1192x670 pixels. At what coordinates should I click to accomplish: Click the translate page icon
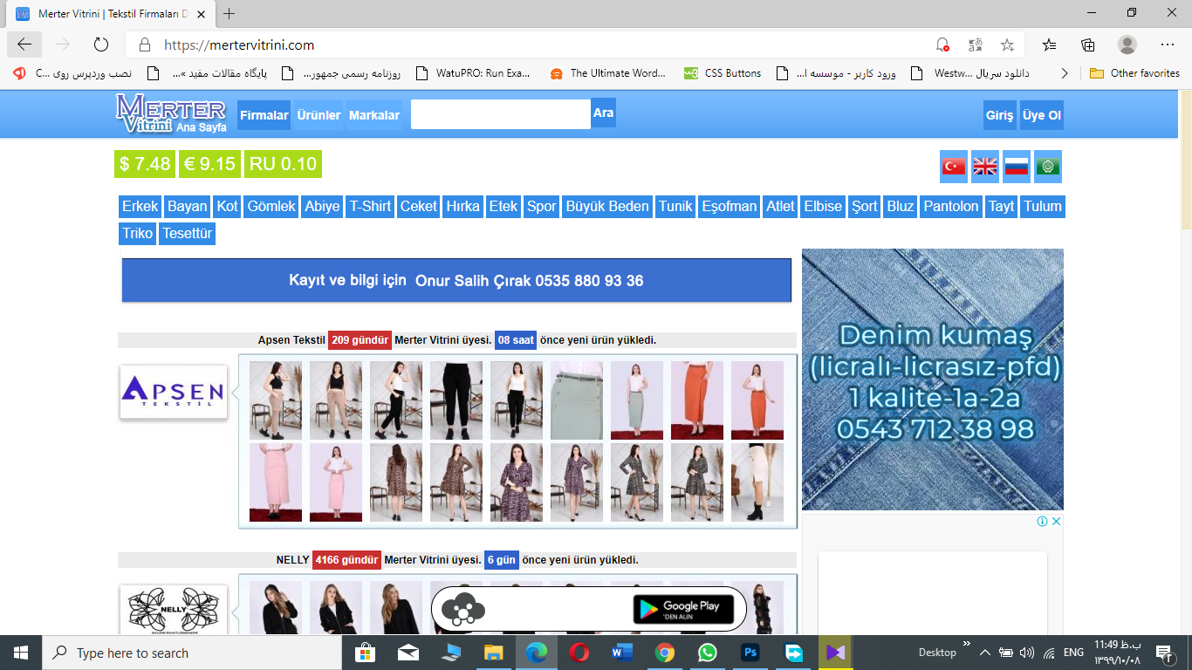[975, 44]
